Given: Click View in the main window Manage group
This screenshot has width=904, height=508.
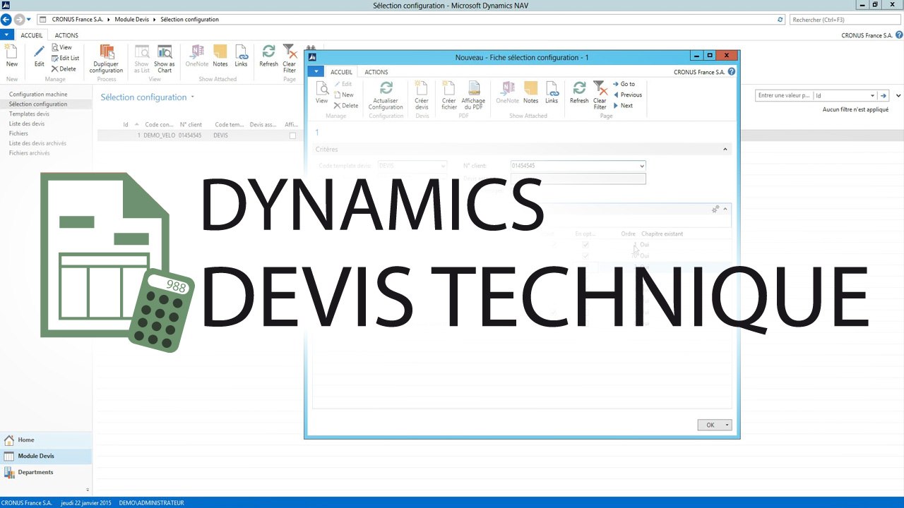Looking at the screenshot, I should pyautogui.click(x=61, y=47).
